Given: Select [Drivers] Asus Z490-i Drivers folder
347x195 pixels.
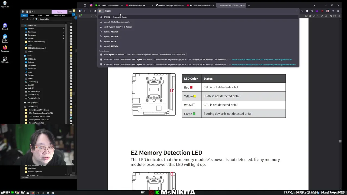Looking at the screenshot, I should pyautogui.click(x=38, y=110).
